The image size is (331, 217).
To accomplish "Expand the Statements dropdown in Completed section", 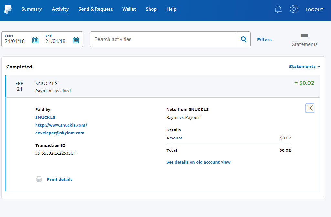I will [x=305, y=67].
